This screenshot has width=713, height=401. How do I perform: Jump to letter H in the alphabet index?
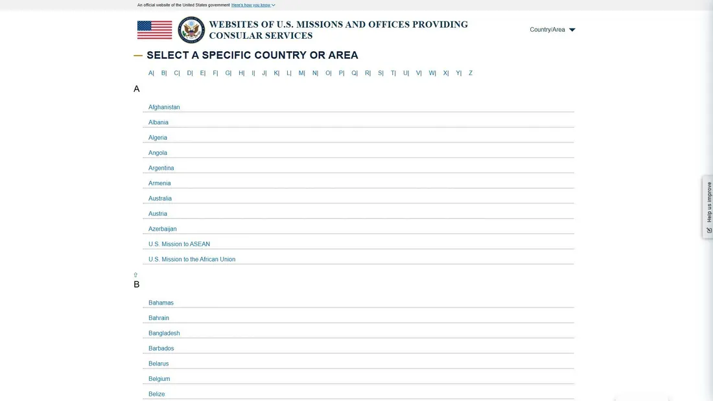coord(242,73)
